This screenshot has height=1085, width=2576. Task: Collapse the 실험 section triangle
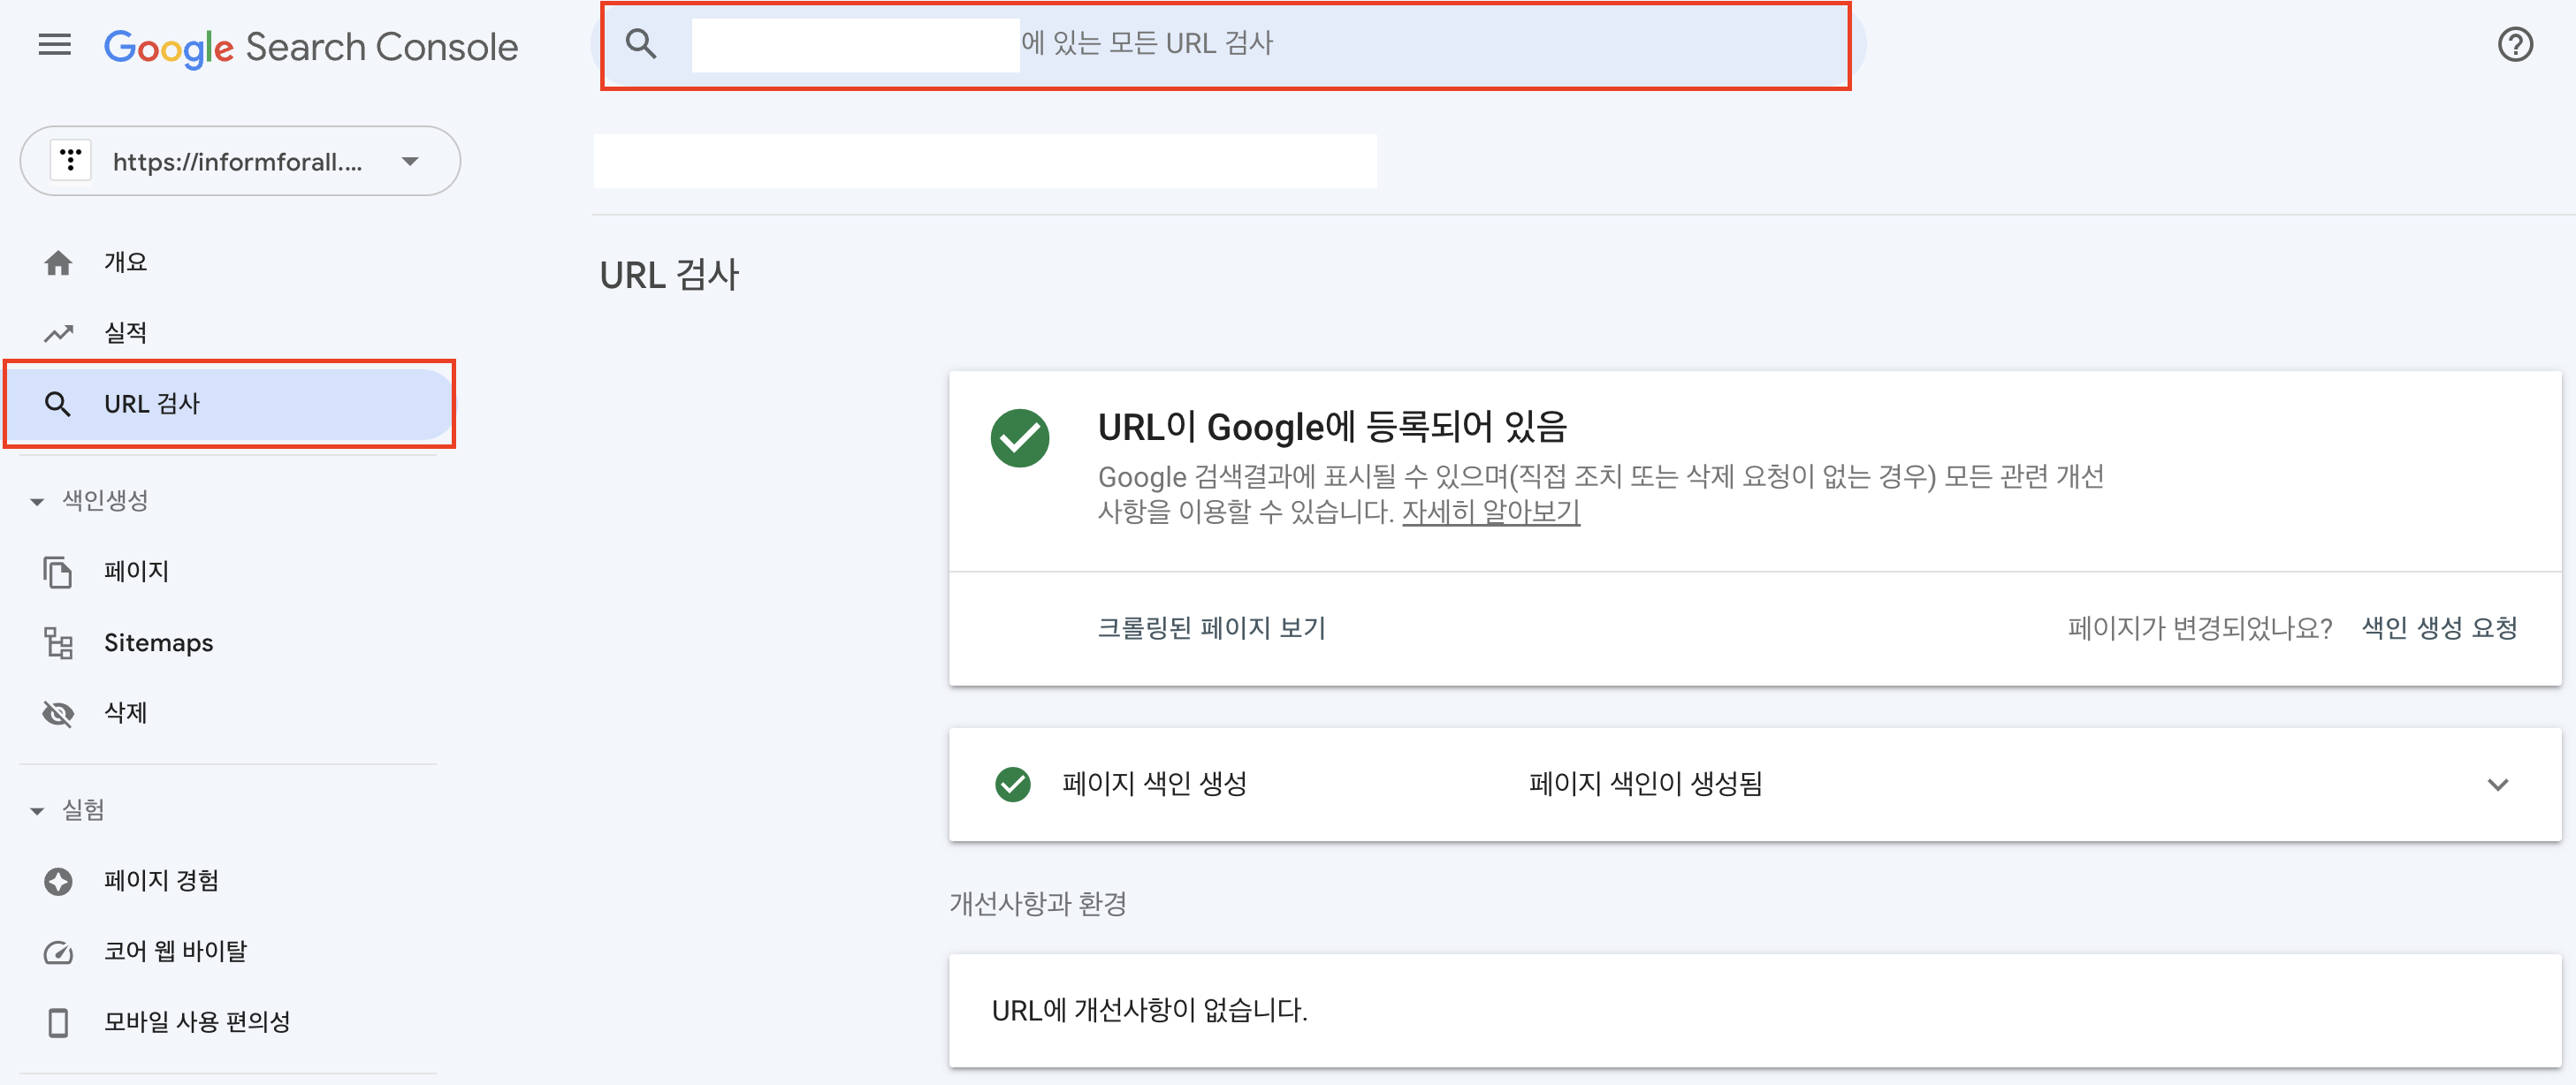click(37, 809)
